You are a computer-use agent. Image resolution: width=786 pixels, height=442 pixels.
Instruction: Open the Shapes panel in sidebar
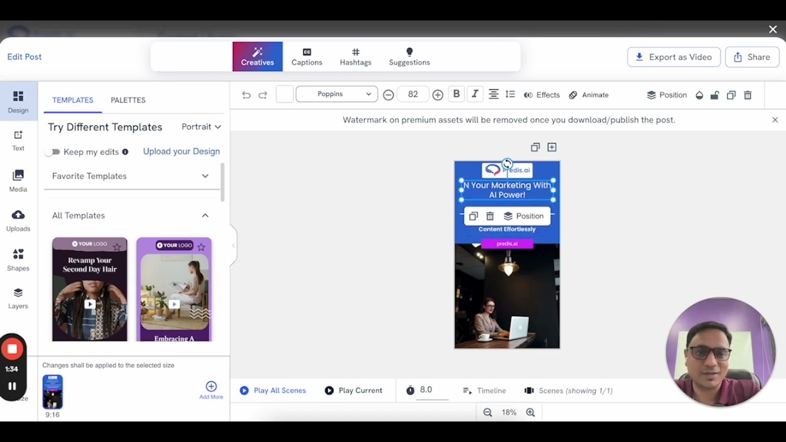18,260
